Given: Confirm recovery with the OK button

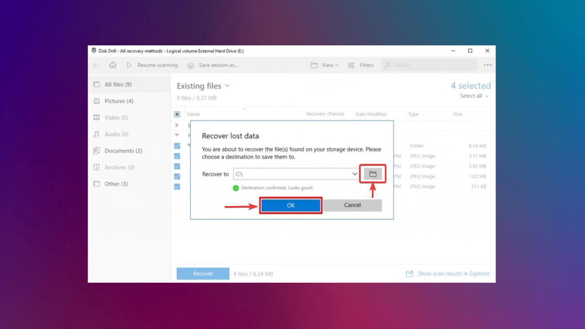Looking at the screenshot, I should pos(291,205).
